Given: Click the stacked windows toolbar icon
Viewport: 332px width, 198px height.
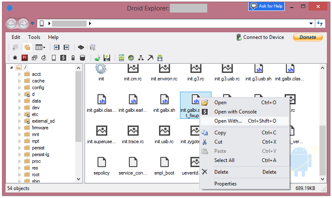Looking at the screenshot, I should [x=34, y=58].
